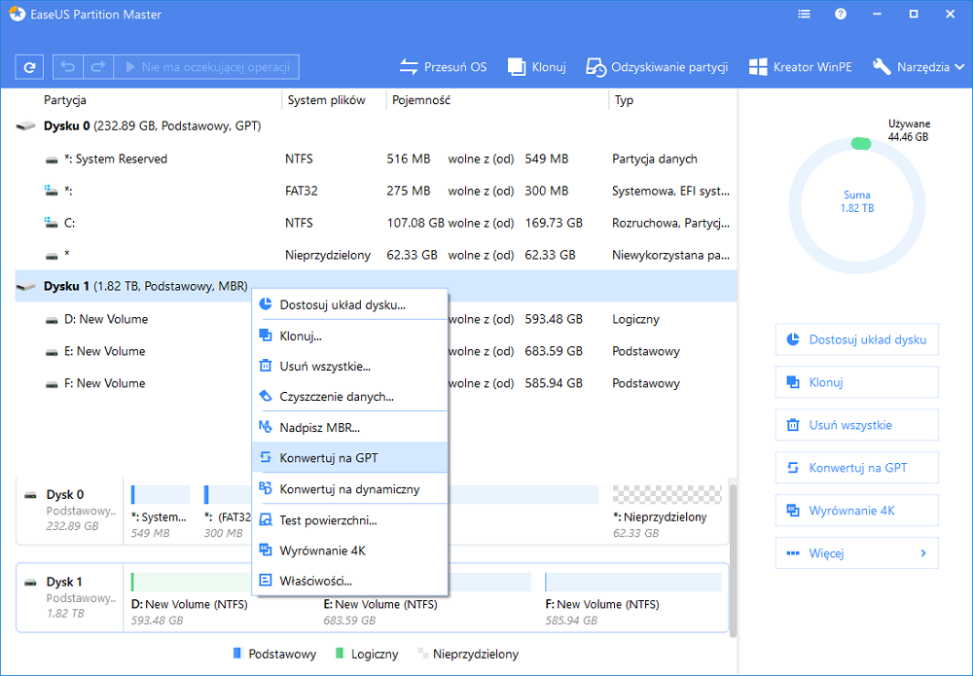Expand Więcej options in side panel
This screenshot has height=676, width=973.
click(x=857, y=553)
